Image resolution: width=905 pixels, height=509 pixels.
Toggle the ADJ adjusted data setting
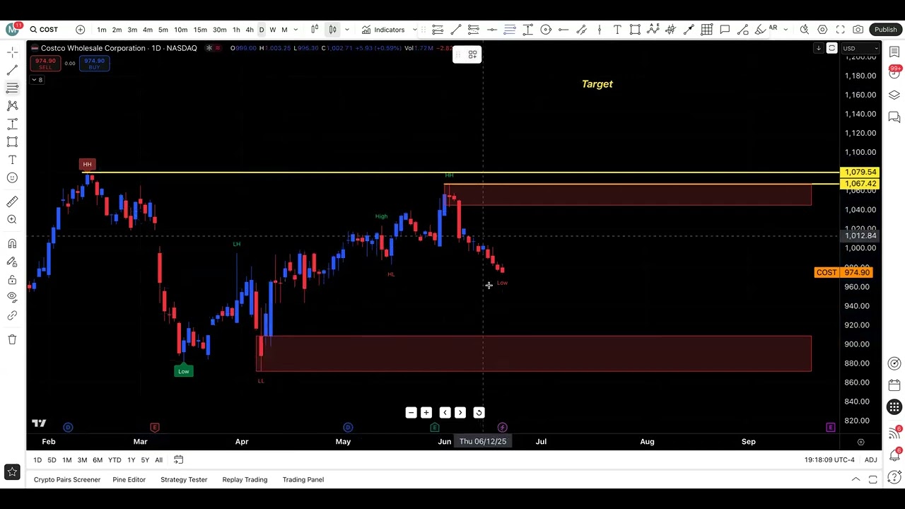pos(870,460)
